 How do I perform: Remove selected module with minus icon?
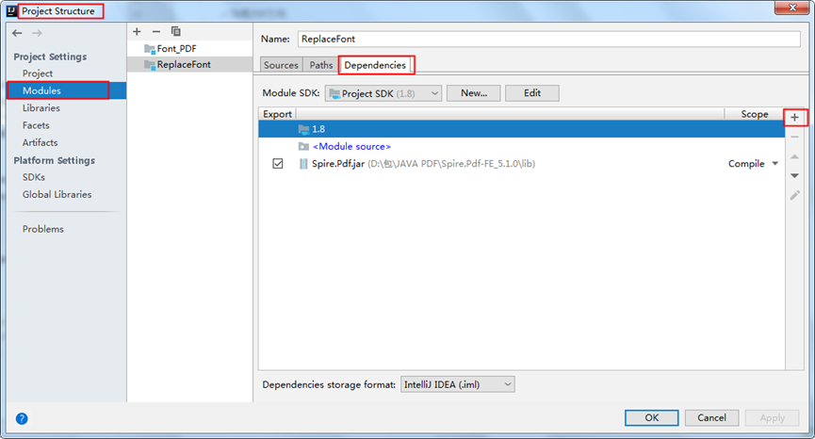click(x=155, y=32)
